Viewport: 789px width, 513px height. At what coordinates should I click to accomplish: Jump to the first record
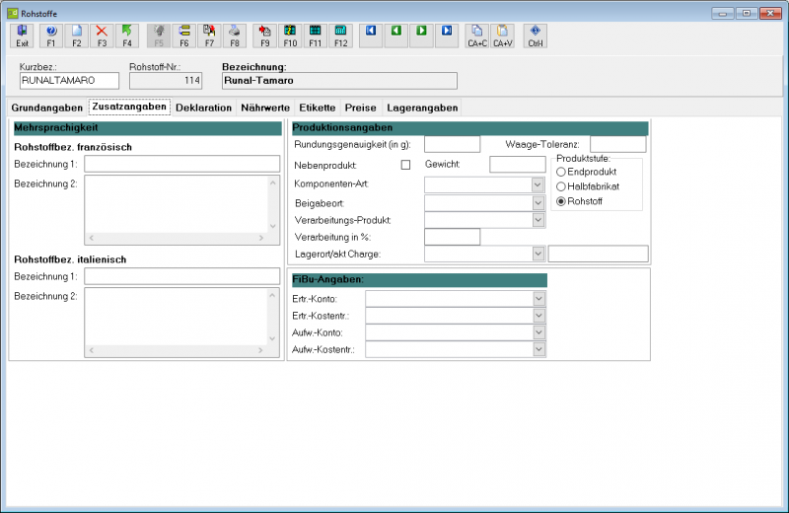[371, 37]
